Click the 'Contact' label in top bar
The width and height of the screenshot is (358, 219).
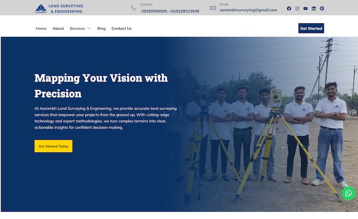[146, 4]
